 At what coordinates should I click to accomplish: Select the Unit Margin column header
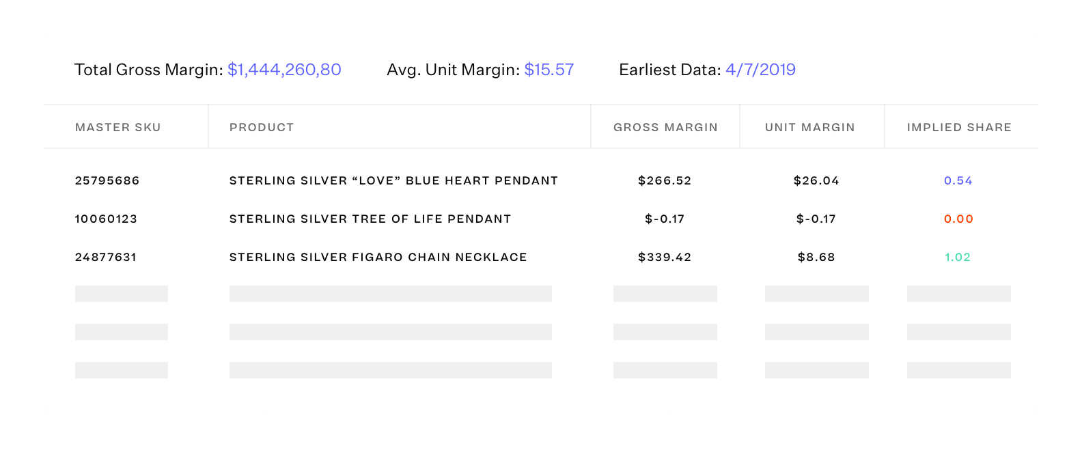tap(809, 127)
